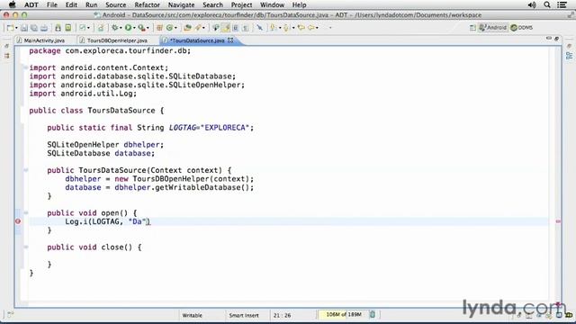This screenshot has width=576, height=324.
Task: Click the Debug gear icon
Action: click(115, 28)
